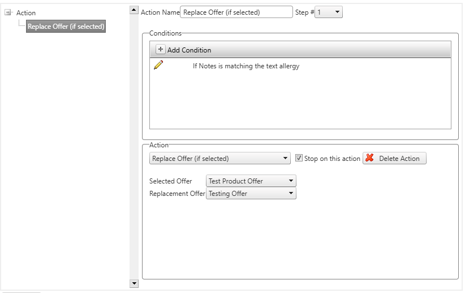Open the Step # dropdown

tap(329, 12)
